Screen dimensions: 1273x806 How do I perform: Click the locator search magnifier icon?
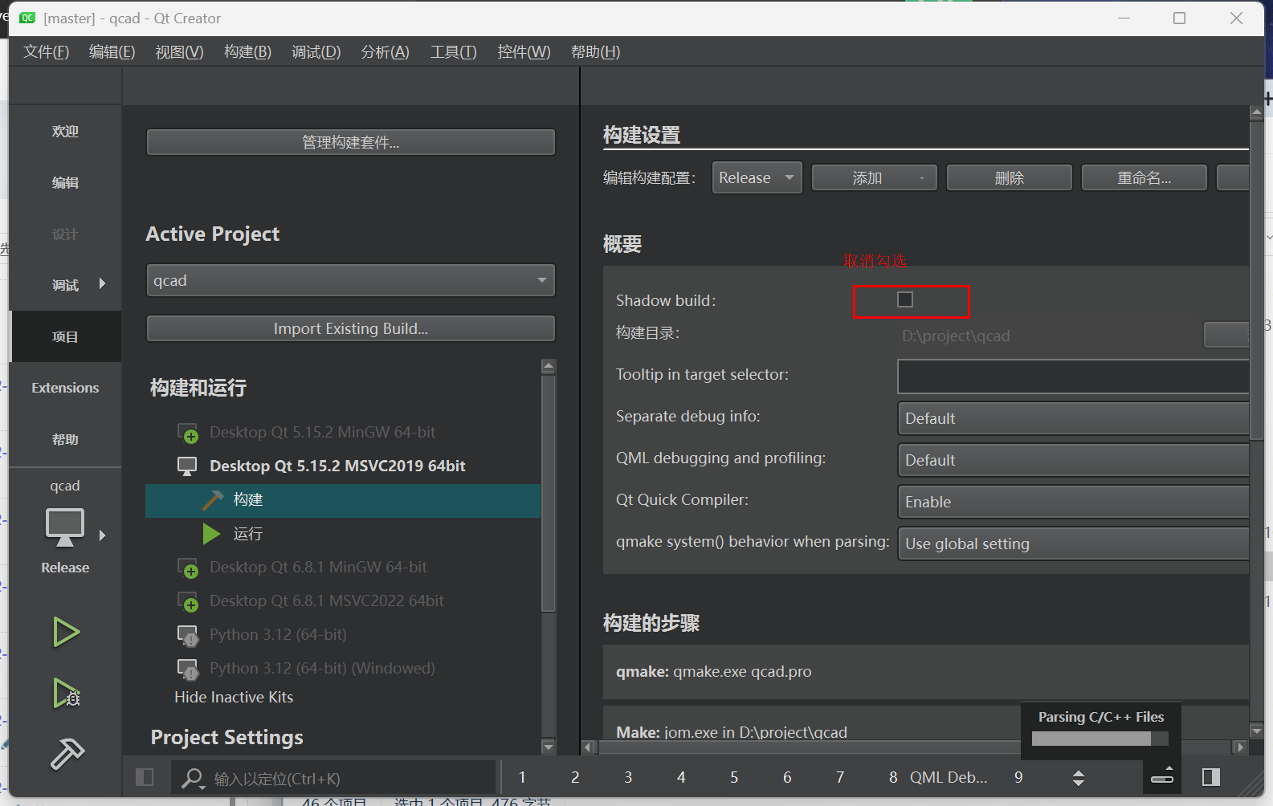click(x=192, y=778)
